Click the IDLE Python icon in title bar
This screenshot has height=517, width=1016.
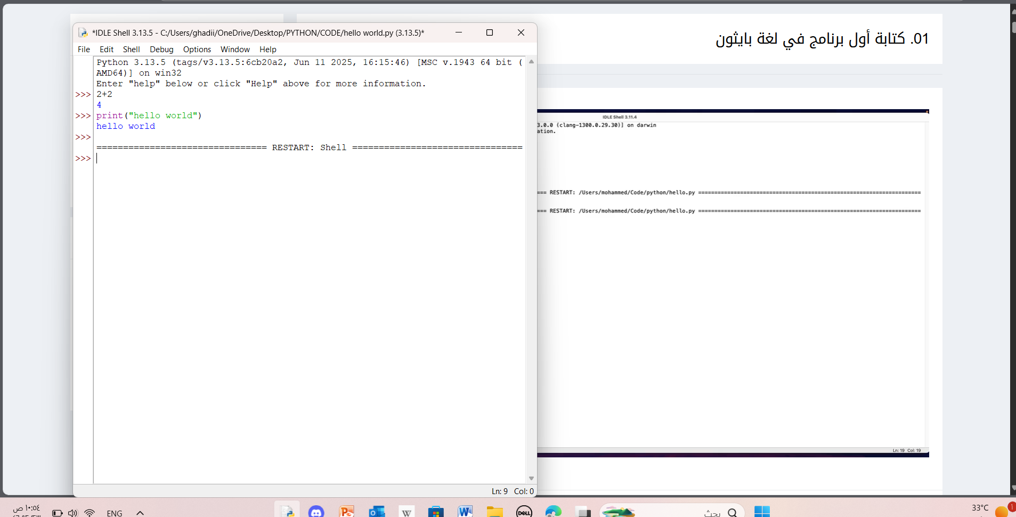83,32
